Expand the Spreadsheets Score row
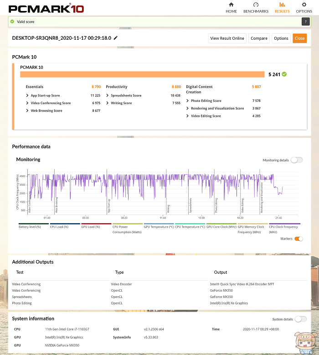This screenshot has width=319, height=355. (108, 95)
